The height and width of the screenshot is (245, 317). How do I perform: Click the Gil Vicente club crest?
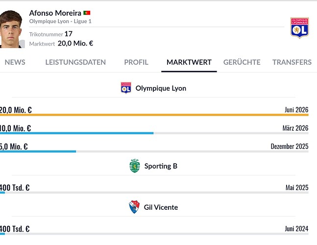pyautogui.click(x=134, y=207)
